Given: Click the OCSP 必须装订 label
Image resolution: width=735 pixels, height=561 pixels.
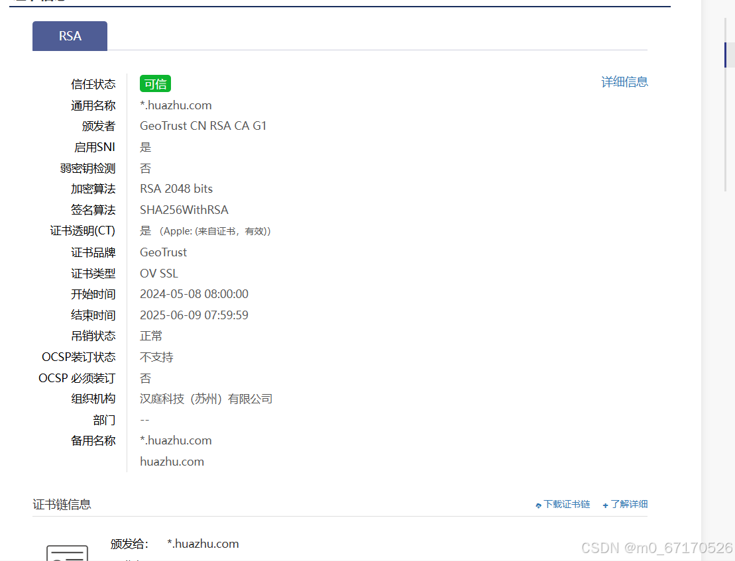Looking at the screenshot, I should click(77, 378).
